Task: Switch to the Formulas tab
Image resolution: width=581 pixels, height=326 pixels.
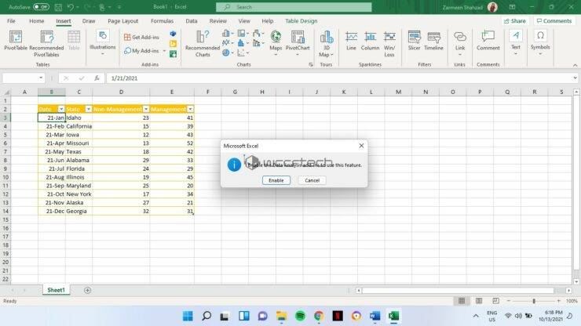Action: click(162, 21)
